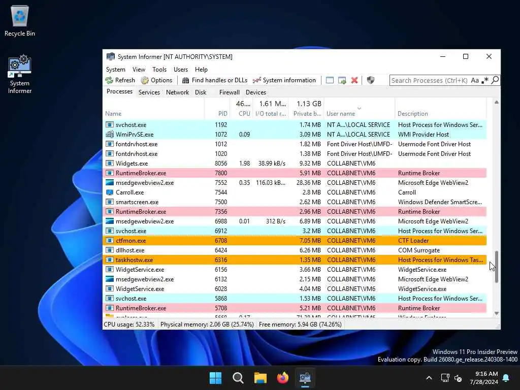520x390 pixels.
Task: Sort by the Name column header
Action: pyautogui.click(x=154, y=113)
